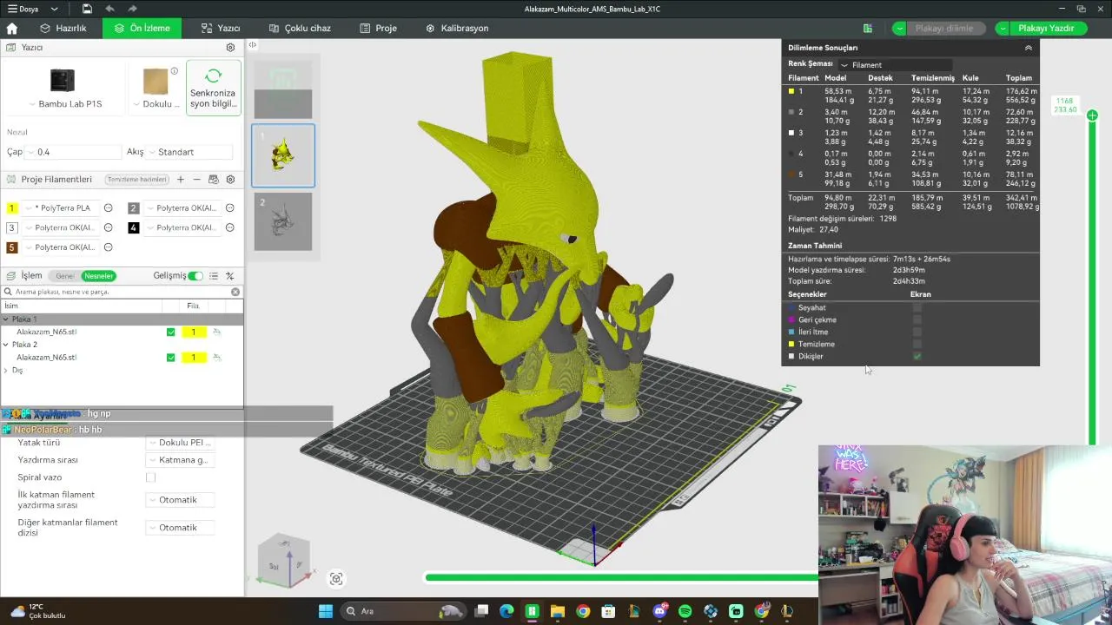This screenshot has width=1112, height=625.
Task: Enable the Spiral vazo checkbox
Action: pyautogui.click(x=150, y=477)
